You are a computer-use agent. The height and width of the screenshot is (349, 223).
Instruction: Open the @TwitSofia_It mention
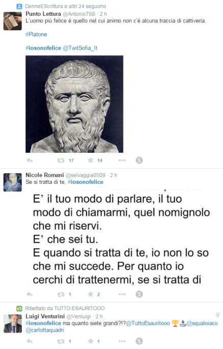80,48
